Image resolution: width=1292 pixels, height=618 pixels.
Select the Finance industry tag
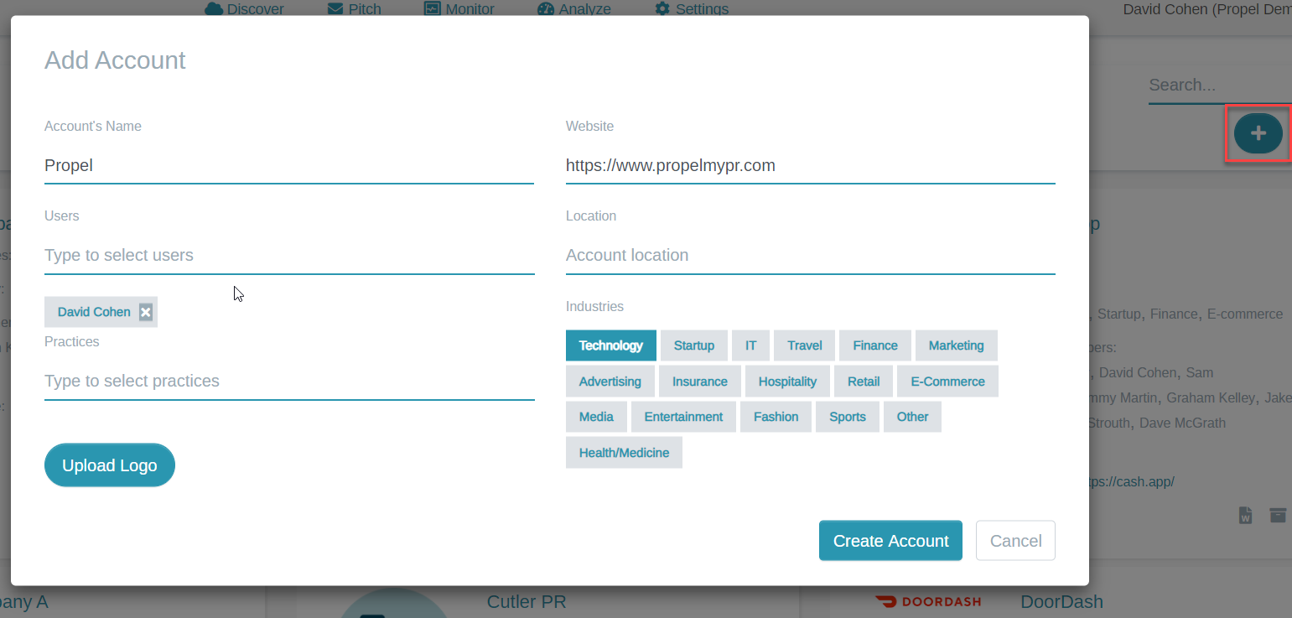(875, 345)
